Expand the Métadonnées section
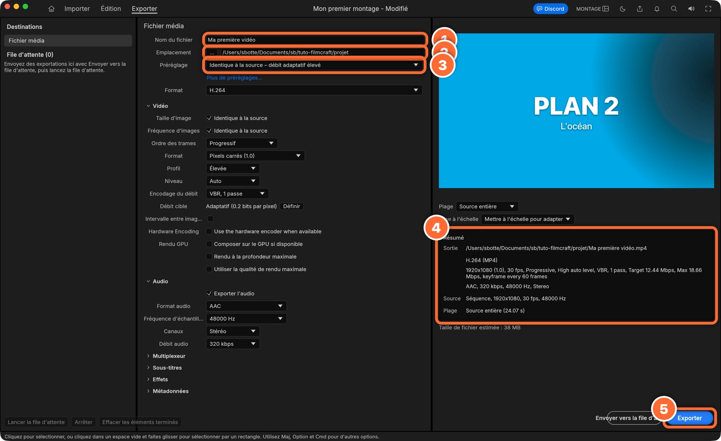Screen dimensions: 721x441 point(148,391)
